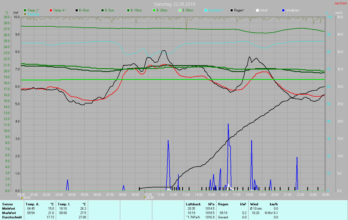This screenshot has width=348, height=220.
Task: Click the sunrise marker at 00:02
Action: coord(21,197)
